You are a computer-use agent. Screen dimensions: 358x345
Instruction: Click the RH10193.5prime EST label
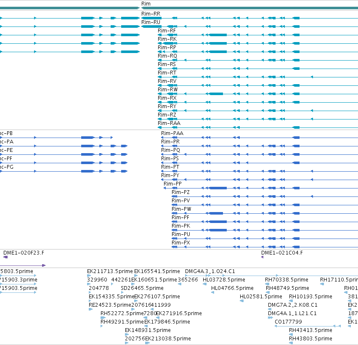pos(310,297)
